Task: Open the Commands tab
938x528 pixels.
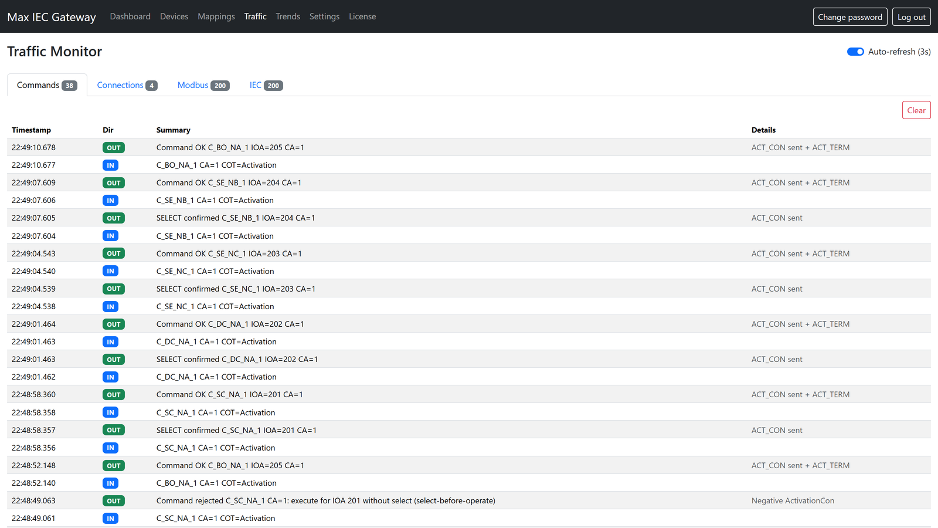Action: [x=47, y=85]
